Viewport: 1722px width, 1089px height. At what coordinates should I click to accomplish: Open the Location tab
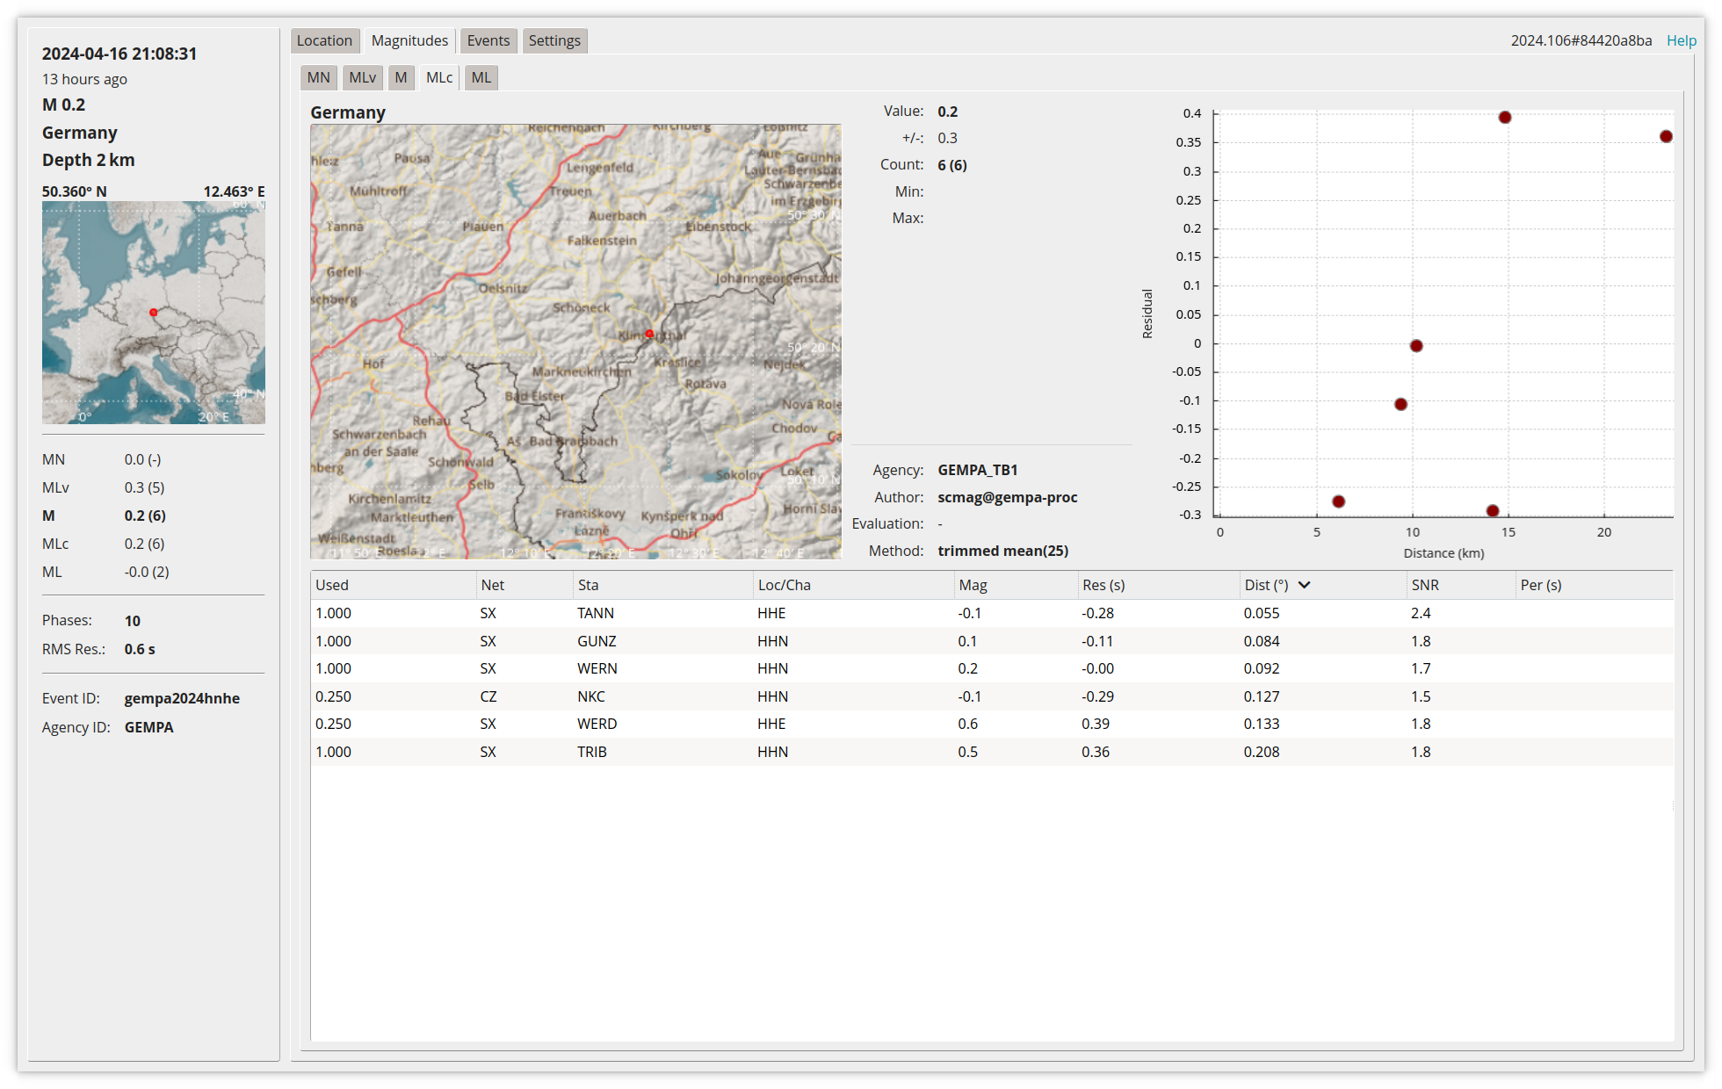pyautogui.click(x=324, y=40)
